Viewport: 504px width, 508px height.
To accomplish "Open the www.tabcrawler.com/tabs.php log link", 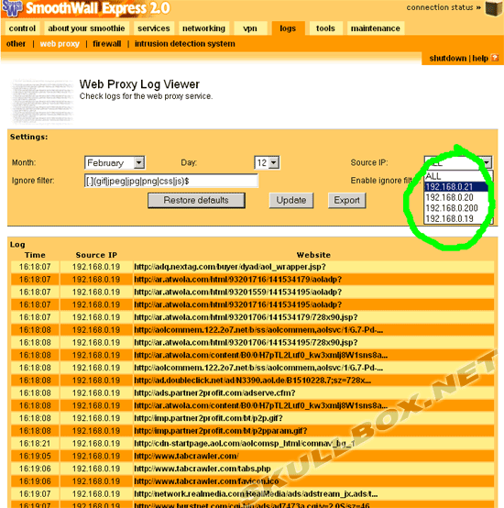I will click(203, 469).
